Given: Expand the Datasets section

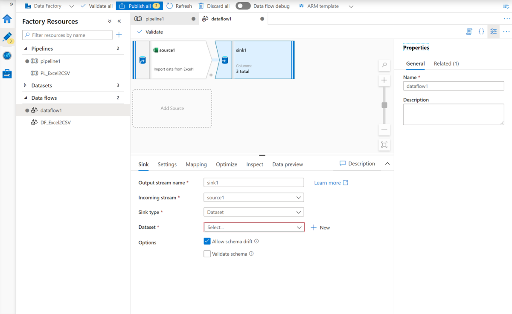Looking at the screenshot, I should [25, 85].
